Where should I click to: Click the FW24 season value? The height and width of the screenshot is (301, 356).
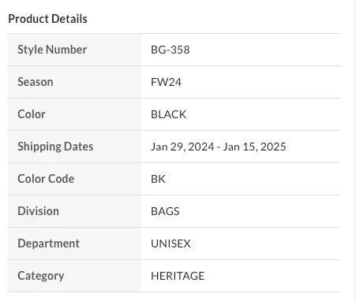(166, 82)
